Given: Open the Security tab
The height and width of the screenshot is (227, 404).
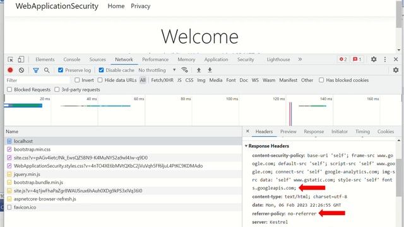Looking at the screenshot, I should point(246,59).
